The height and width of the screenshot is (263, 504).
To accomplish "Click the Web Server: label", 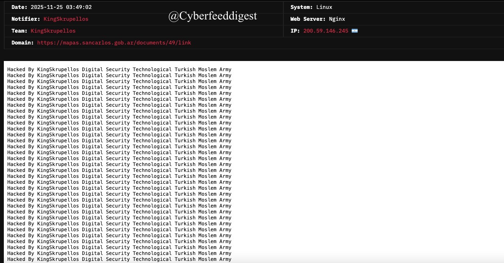I will (308, 19).
